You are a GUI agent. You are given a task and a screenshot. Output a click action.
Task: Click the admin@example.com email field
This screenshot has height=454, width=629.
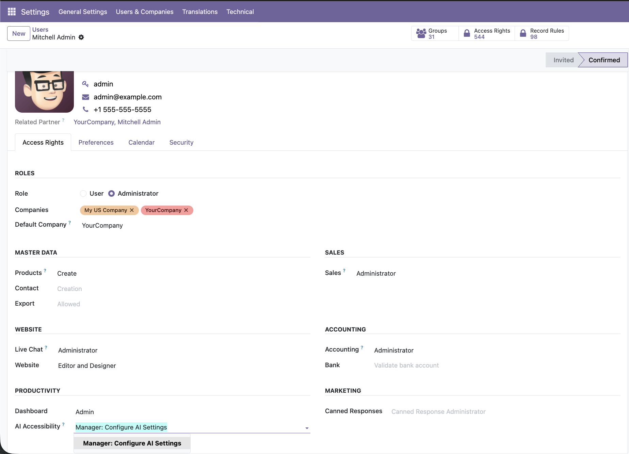(x=128, y=97)
